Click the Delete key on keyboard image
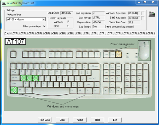This screenshot has height=125, width=159. coord(106,79)
